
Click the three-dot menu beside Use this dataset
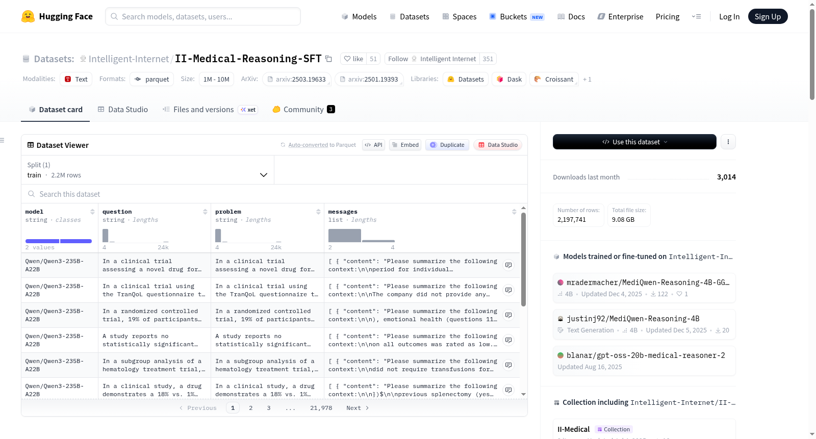[x=728, y=142]
